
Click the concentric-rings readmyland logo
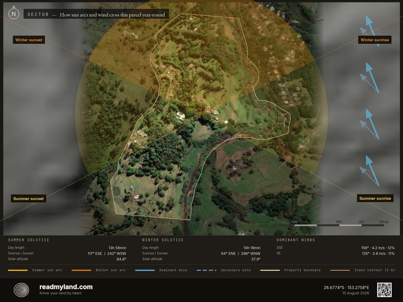point(21,290)
